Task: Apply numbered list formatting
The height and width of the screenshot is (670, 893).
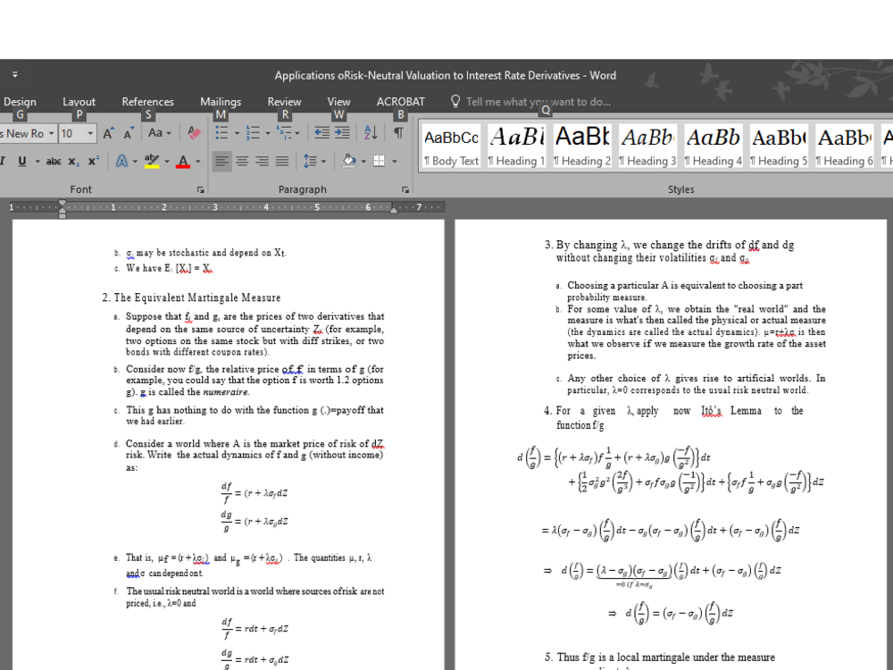Action: click(x=253, y=133)
